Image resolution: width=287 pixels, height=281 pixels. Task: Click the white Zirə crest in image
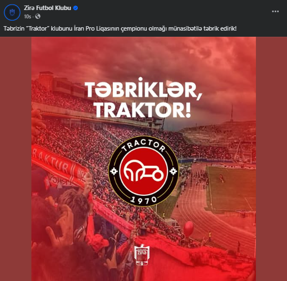tap(142, 254)
